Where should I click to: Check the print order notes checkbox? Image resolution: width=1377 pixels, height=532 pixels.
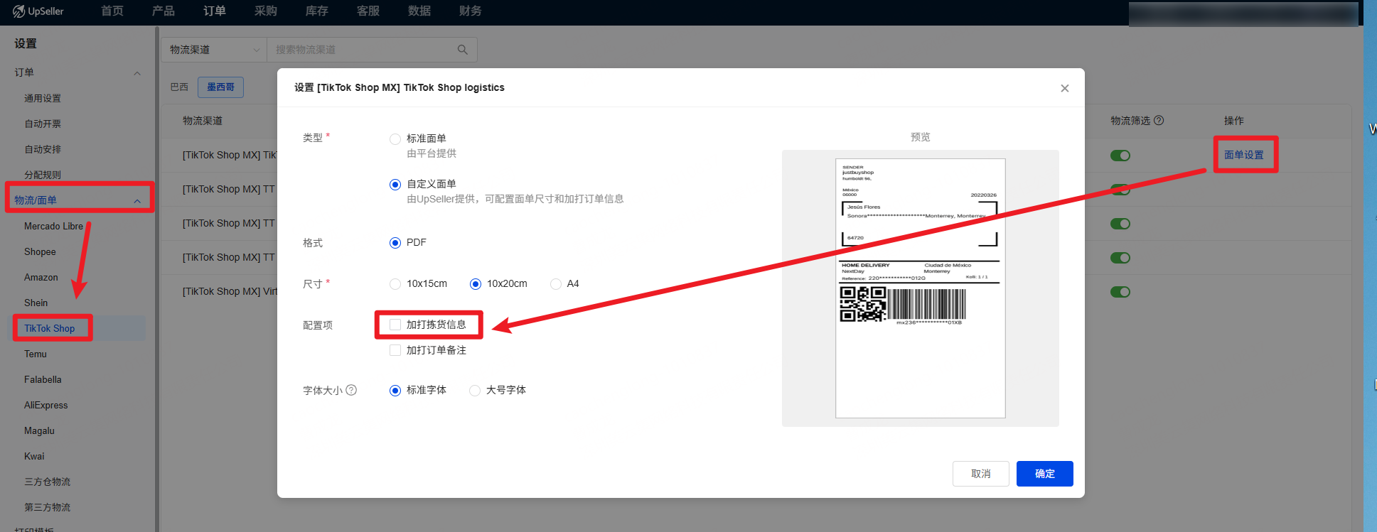pyautogui.click(x=395, y=350)
